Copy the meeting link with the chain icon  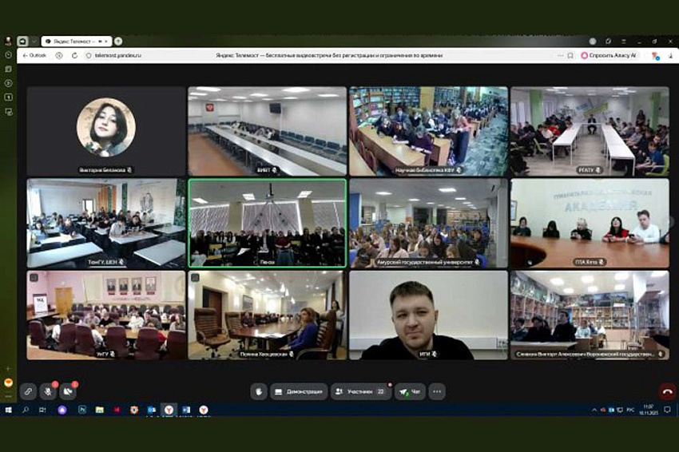[28, 391]
